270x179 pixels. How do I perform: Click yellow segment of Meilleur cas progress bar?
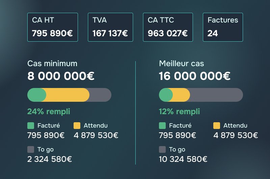click(x=181, y=95)
